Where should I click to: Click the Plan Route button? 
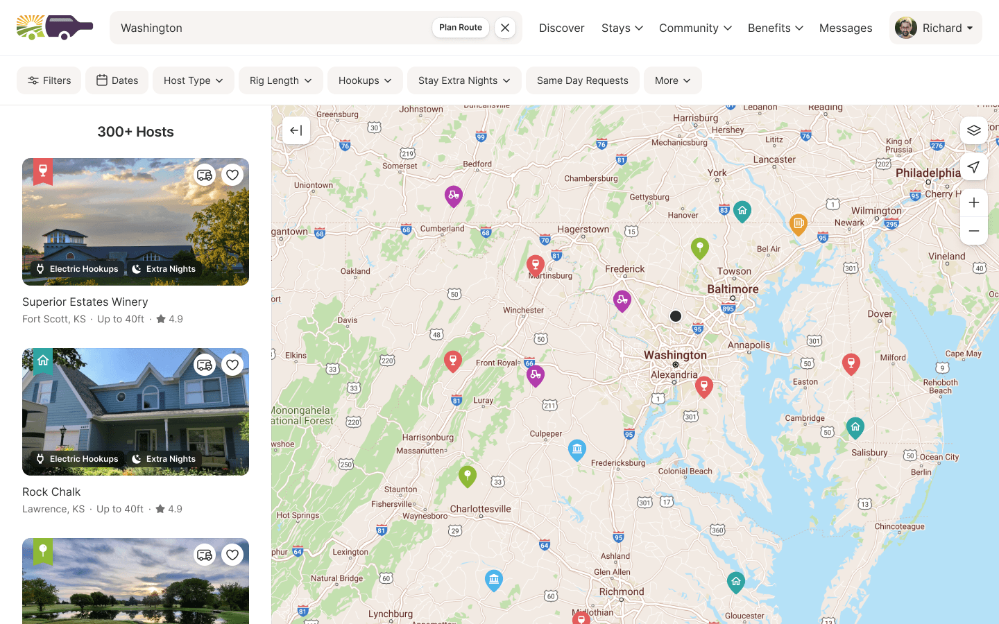coord(461,28)
